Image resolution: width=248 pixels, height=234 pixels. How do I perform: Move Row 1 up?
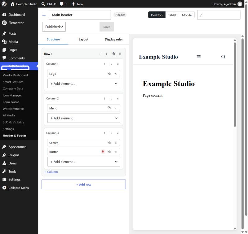(100, 54)
